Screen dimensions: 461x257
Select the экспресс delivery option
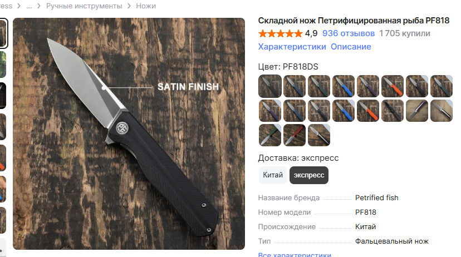tap(308, 175)
